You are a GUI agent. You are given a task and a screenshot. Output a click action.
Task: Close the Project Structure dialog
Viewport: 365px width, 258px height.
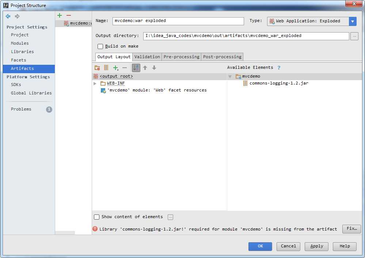click(x=354, y=4)
